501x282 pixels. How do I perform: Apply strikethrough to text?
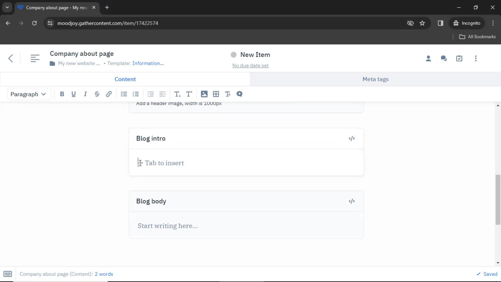pyautogui.click(x=97, y=94)
